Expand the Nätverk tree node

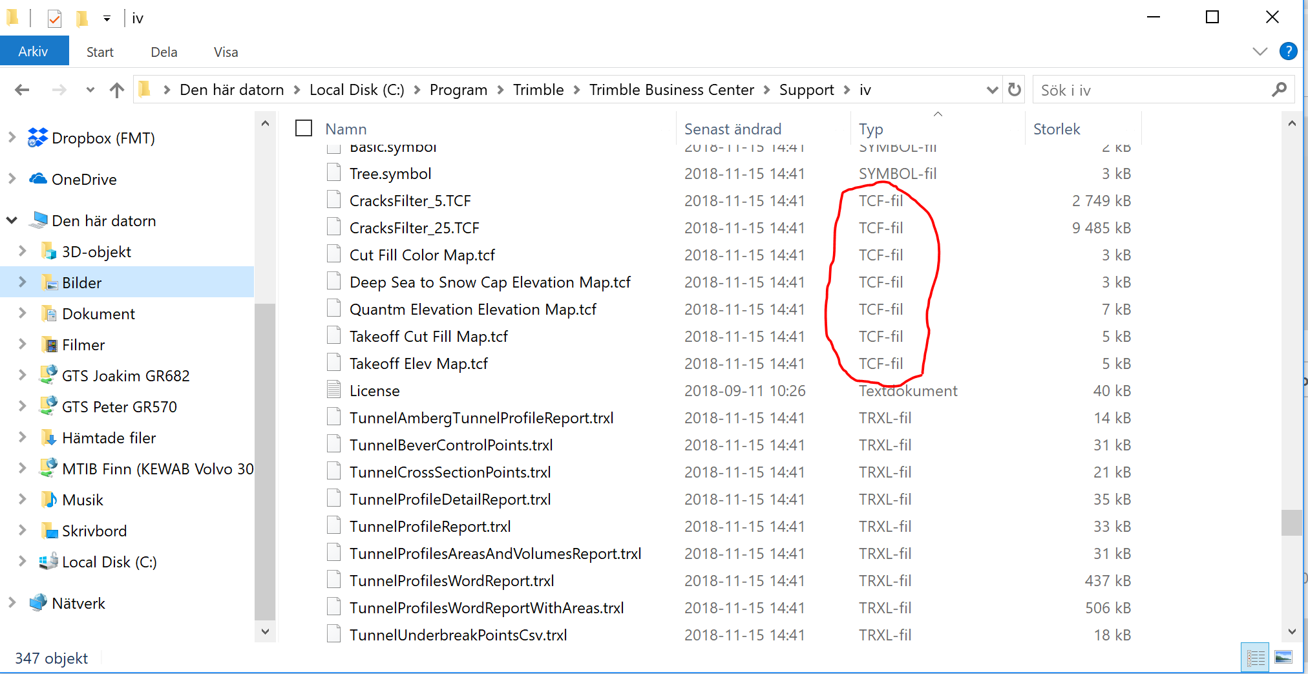[x=12, y=603]
